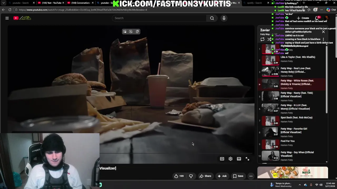The width and height of the screenshot is (337, 189).
Task: Open Wi-Fi network settings from the tray
Action: click(317, 185)
